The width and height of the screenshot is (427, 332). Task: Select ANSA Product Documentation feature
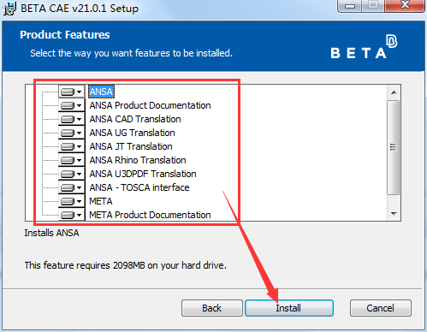coord(150,105)
